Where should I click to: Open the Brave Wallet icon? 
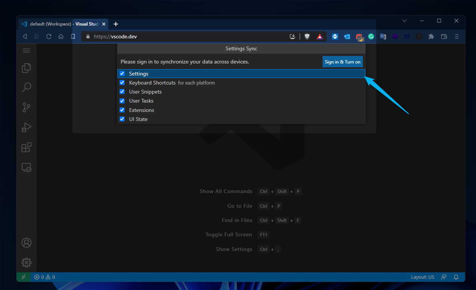tap(444, 36)
